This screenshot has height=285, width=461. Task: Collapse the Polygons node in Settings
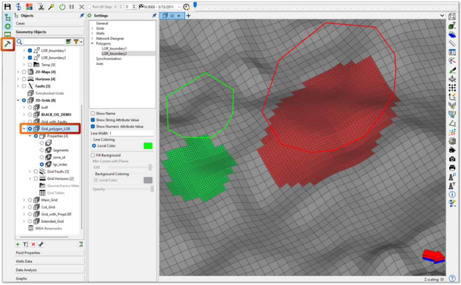92,43
